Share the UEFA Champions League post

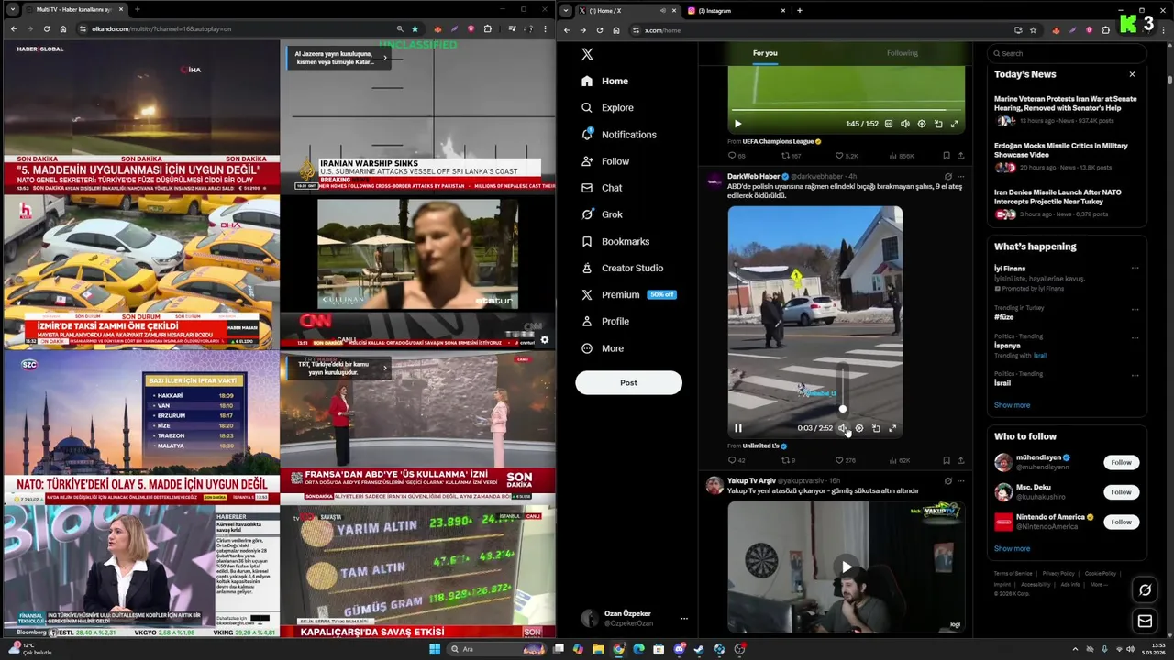point(960,156)
